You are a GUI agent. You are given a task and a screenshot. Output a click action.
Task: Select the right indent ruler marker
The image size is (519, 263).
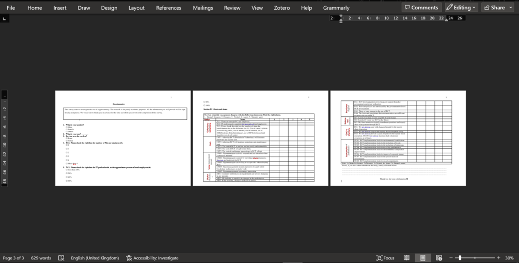click(446, 20)
